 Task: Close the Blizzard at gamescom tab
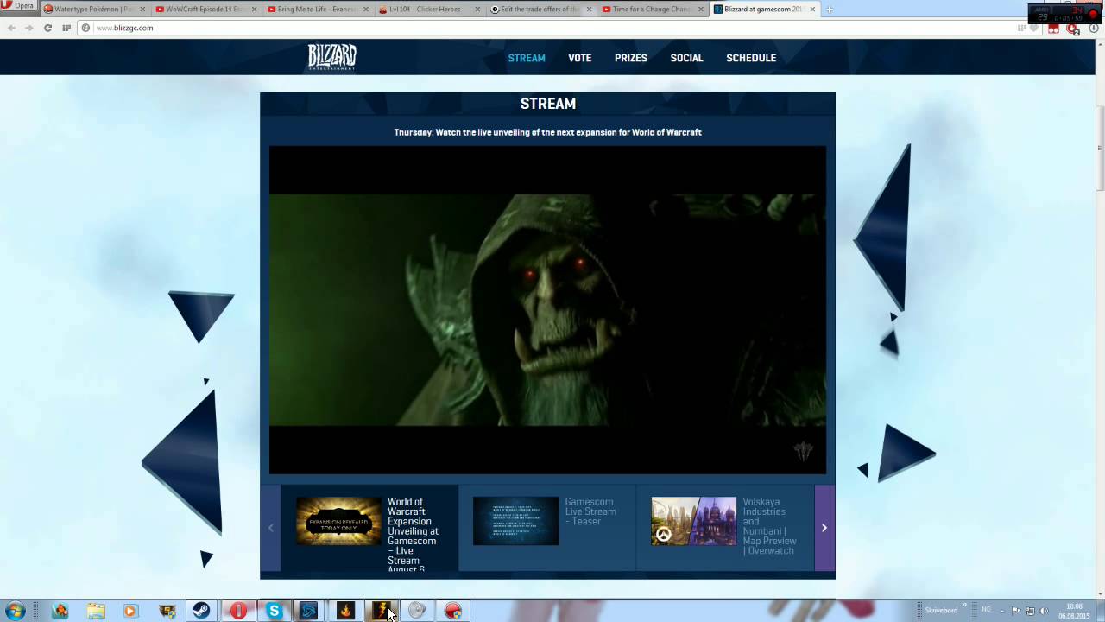point(812,10)
